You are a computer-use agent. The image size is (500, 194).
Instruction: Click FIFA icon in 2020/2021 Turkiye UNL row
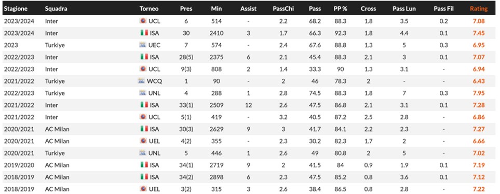click(143, 153)
